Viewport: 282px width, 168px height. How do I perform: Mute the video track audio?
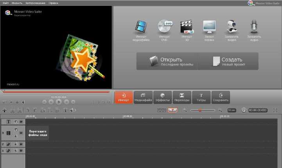click(x=16, y=137)
